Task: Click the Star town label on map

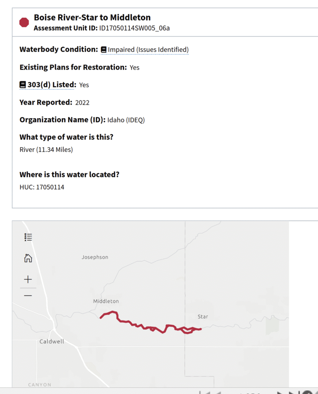Action: [x=203, y=317]
